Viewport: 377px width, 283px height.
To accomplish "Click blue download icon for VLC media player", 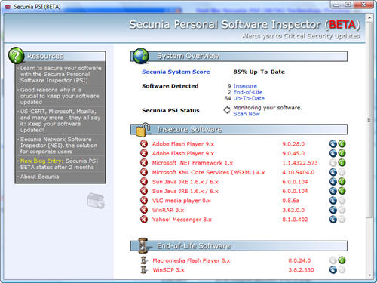I will (333, 201).
